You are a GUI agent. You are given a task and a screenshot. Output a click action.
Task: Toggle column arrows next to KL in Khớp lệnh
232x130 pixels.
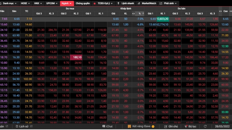(134, 13)
